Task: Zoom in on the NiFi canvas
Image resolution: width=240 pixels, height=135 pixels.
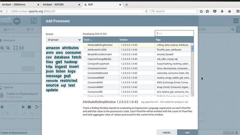Action: (2, 48)
